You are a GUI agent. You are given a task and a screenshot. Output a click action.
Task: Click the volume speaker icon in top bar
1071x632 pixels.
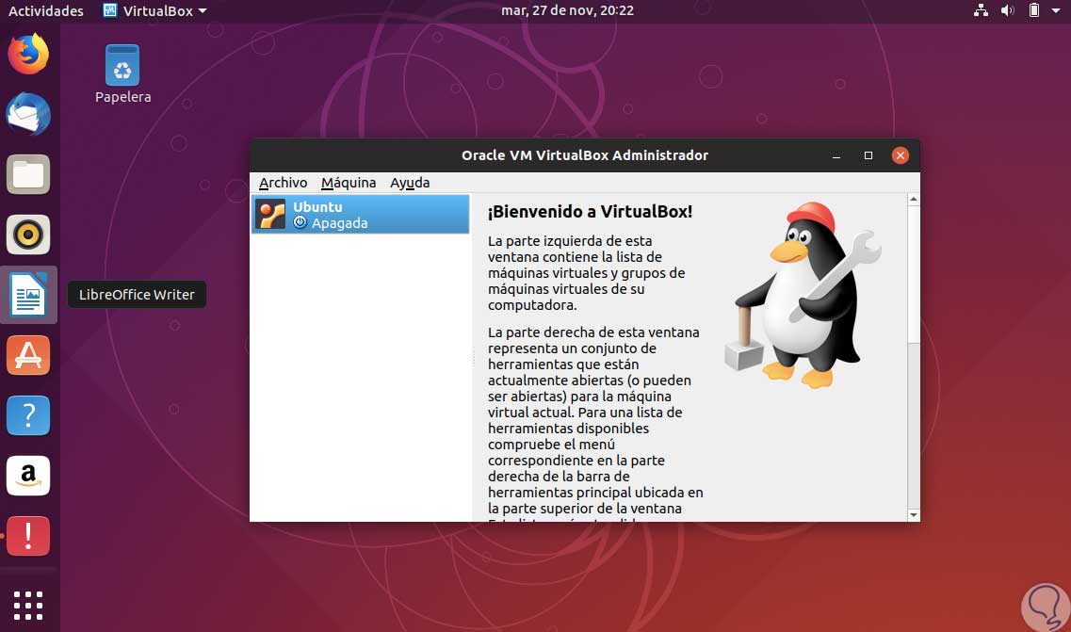point(1008,10)
